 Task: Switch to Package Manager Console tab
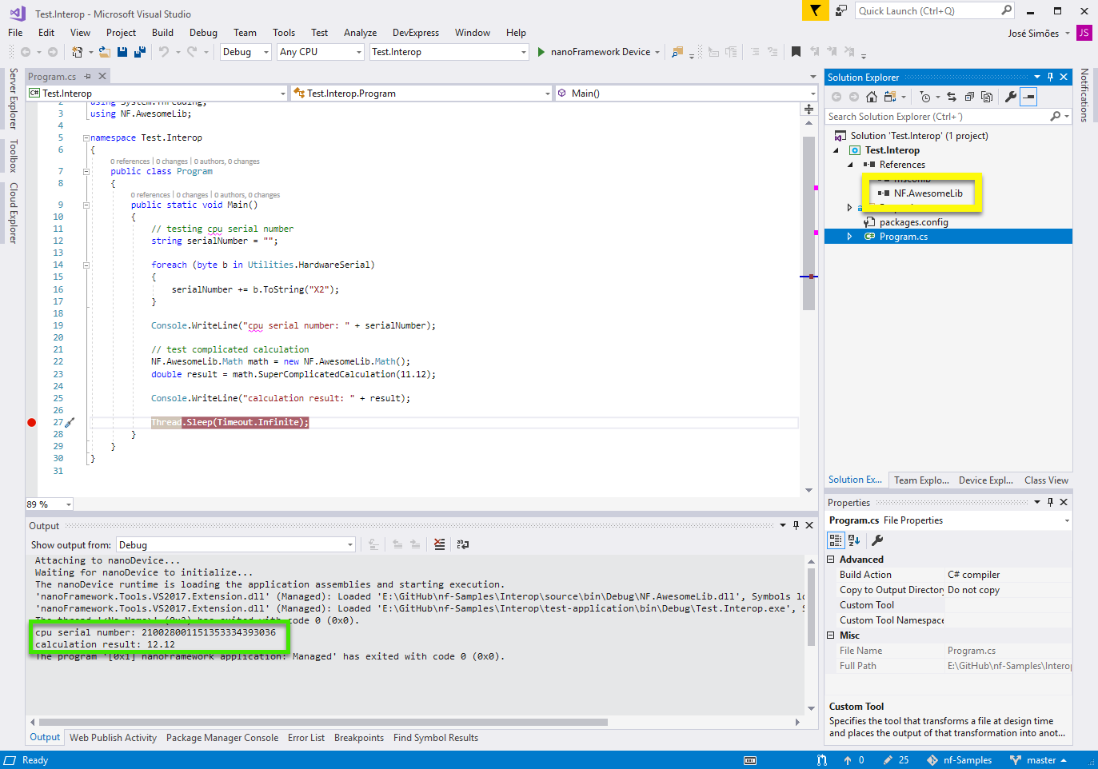222,738
